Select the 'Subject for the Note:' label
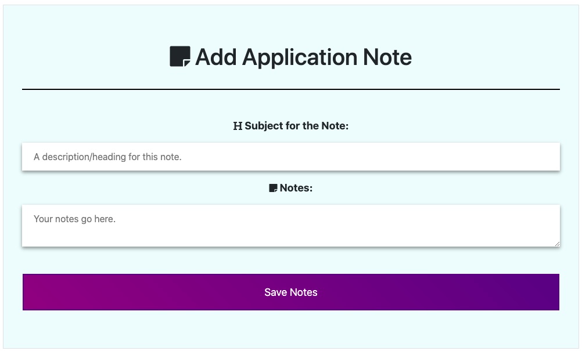Viewport: 582px width, 351px height. (297, 126)
